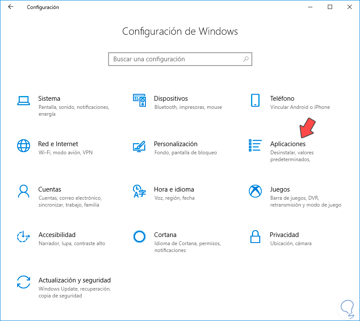Click the Privacidad settings title
The width and height of the screenshot is (360, 321).
coord(284,235)
